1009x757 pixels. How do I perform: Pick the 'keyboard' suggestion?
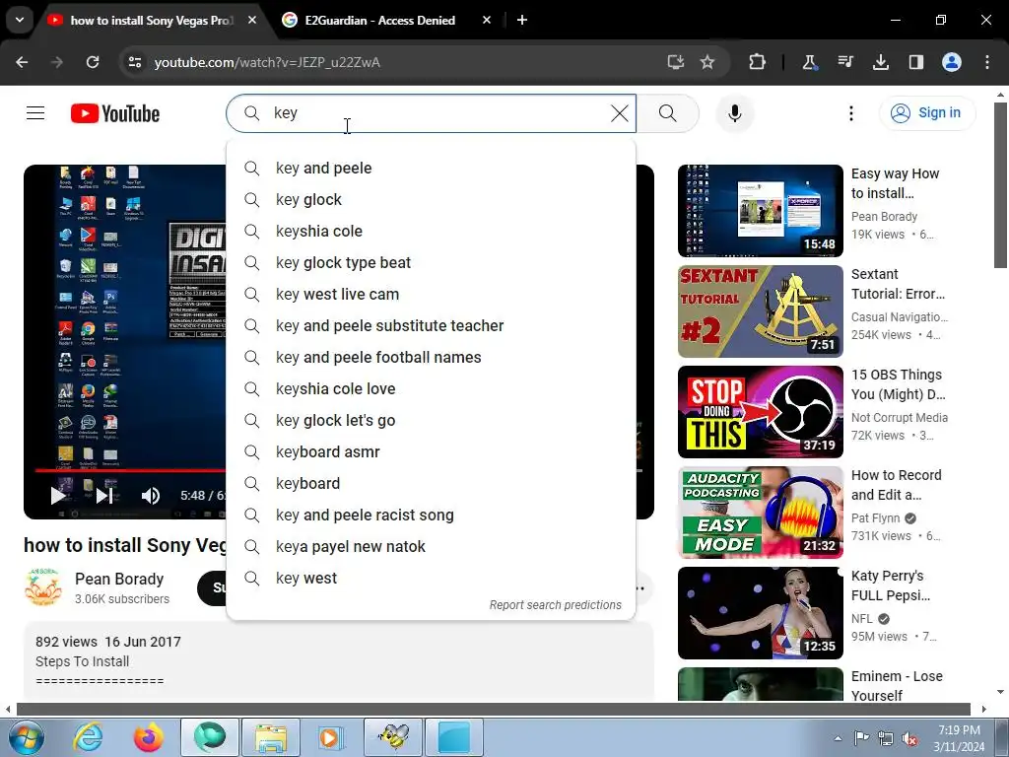(x=432, y=483)
